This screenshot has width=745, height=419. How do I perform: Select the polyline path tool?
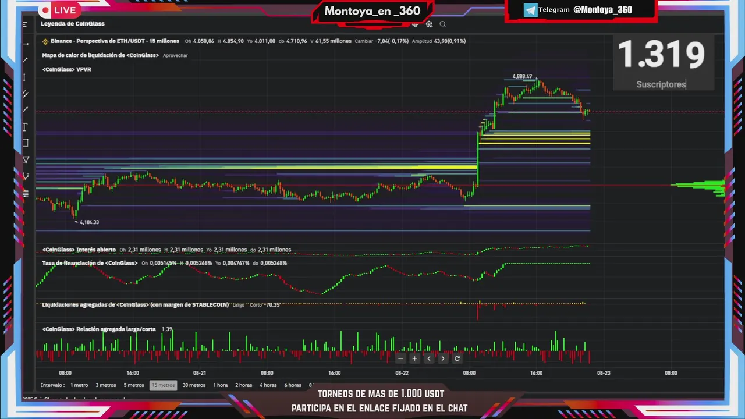(25, 176)
